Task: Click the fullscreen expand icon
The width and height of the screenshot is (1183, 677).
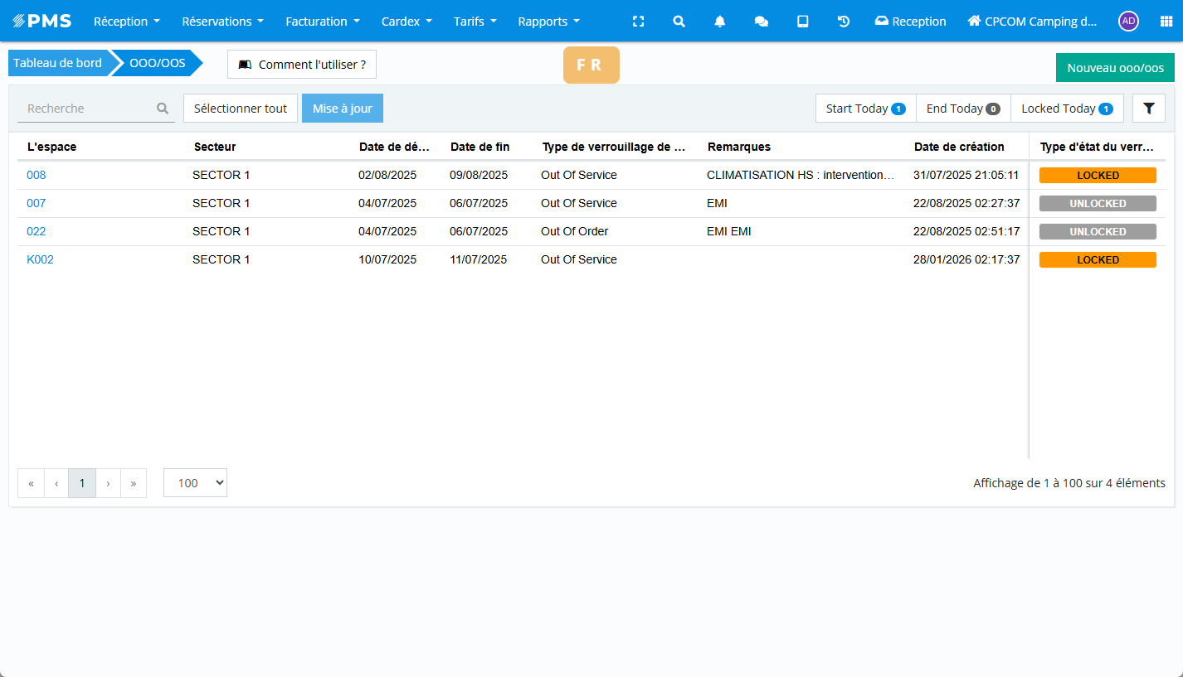Action: click(638, 22)
